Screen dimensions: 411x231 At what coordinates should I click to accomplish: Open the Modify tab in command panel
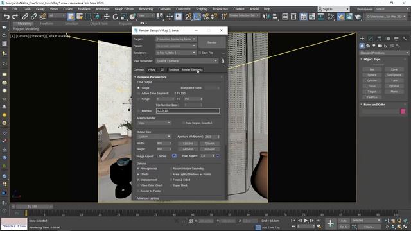(x=371, y=38)
